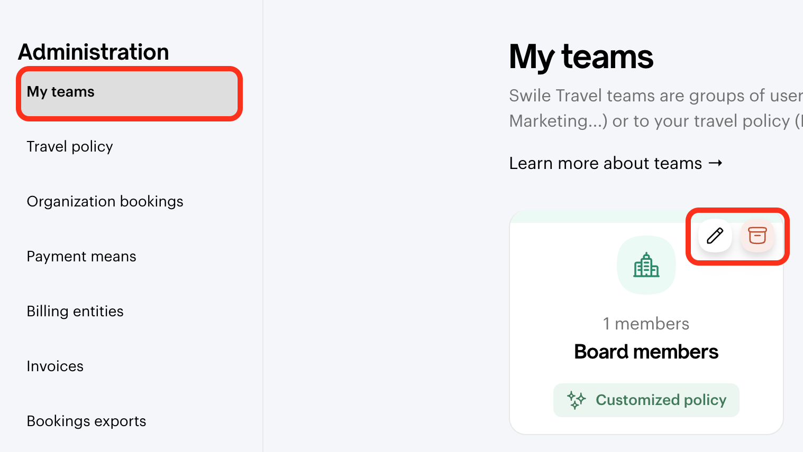
Task: Open My teams in the Administration sidebar
Action: pos(130,93)
